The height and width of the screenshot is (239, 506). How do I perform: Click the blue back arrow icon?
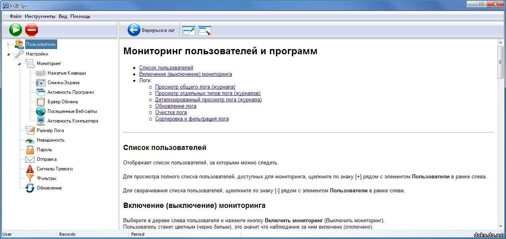[134, 30]
